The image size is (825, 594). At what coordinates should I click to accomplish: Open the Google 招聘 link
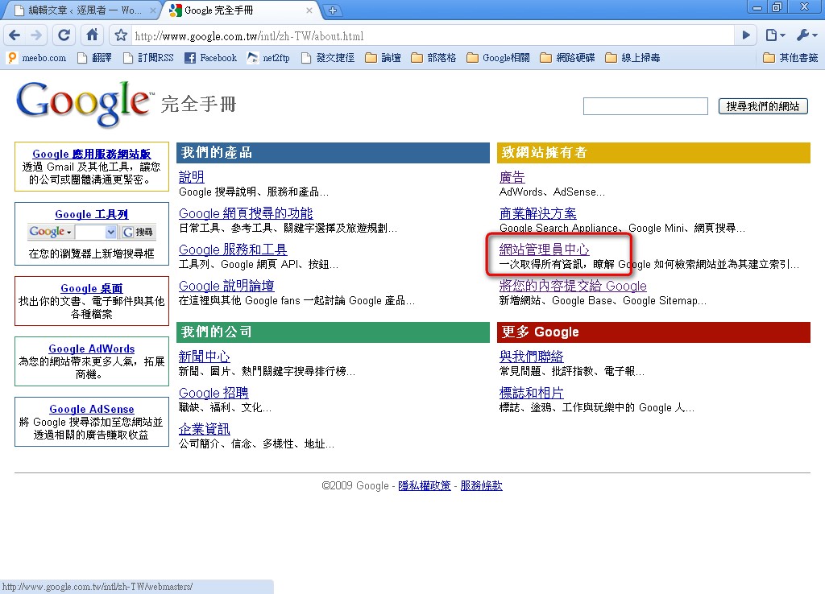pos(214,394)
